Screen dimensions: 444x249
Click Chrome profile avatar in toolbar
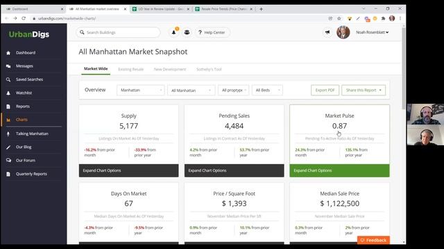coord(392,19)
